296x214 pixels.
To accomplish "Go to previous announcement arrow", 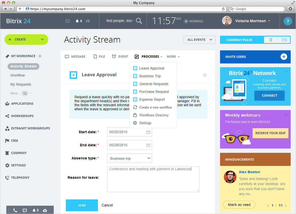I will (x=268, y=205).
